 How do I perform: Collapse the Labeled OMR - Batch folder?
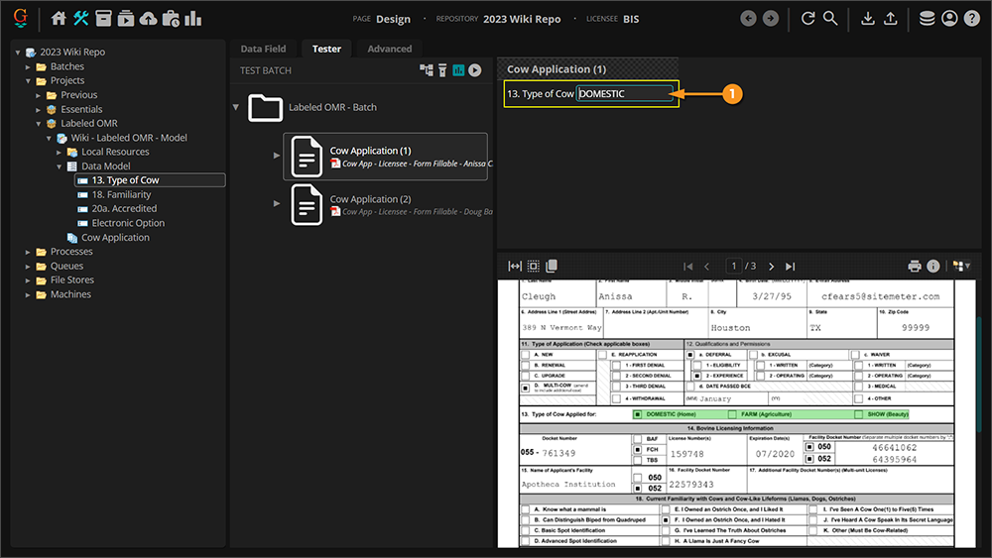pyautogui.click(x=236, y=107)
